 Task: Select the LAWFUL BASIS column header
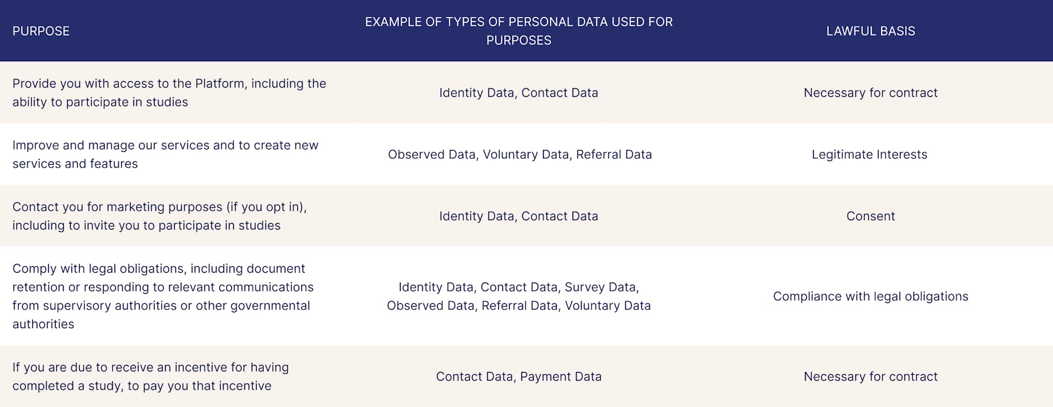(870, 31)
